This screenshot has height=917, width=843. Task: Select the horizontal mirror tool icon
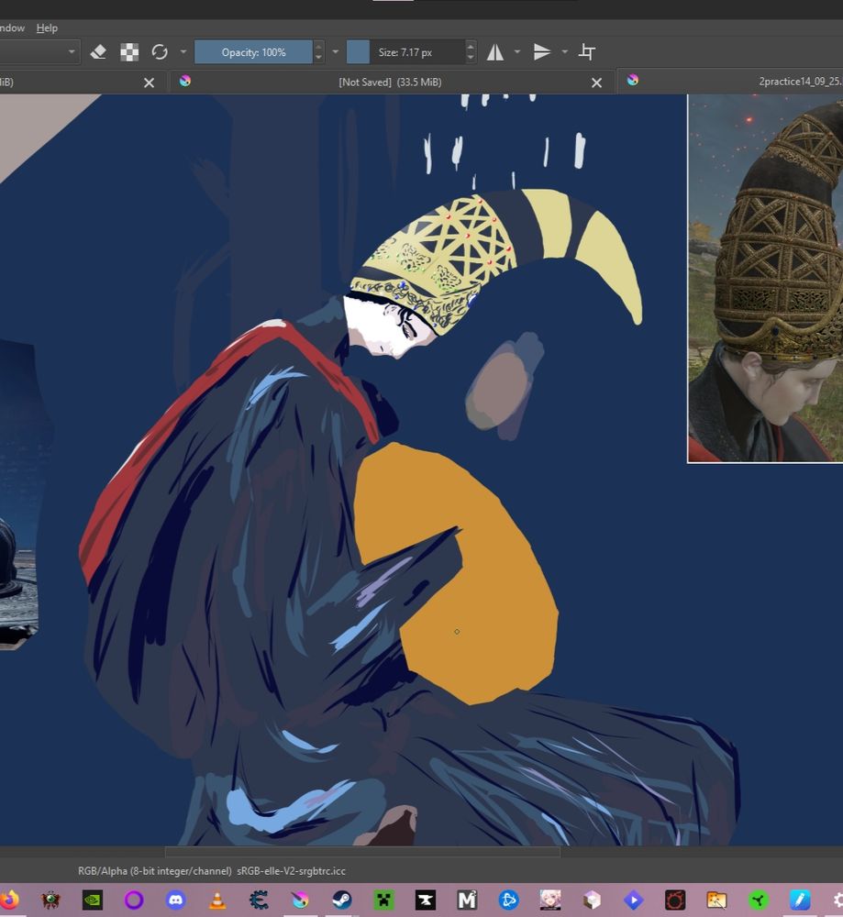click(496, 52)
